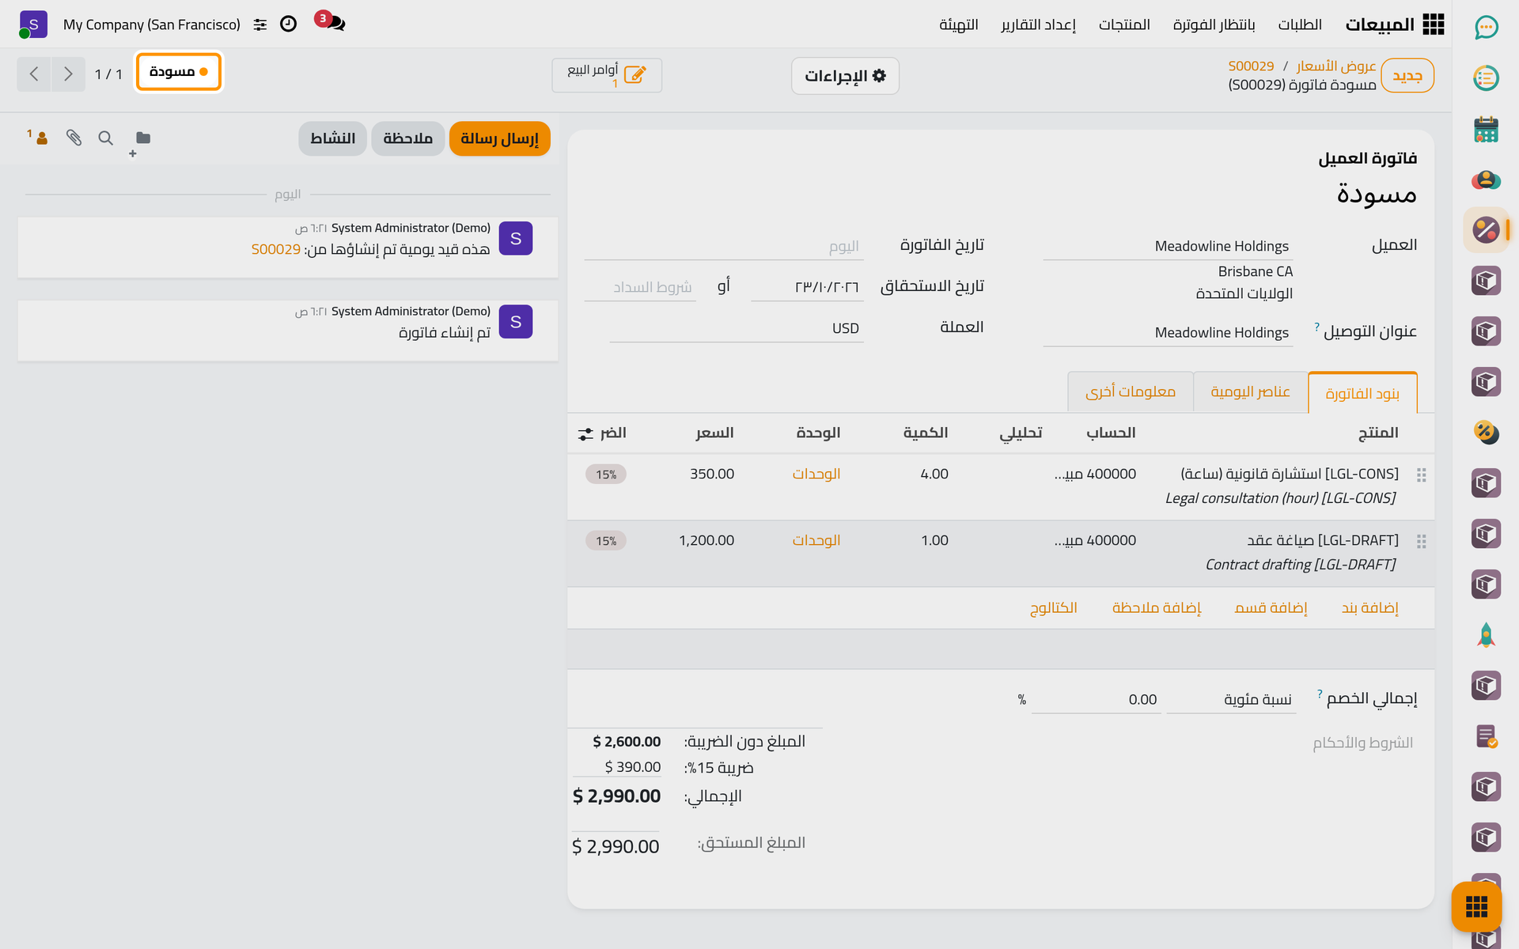Open the Calendar app icon in the sidebar
The height and width of the screenshot is (949, 1519).
pos(1487,129)
